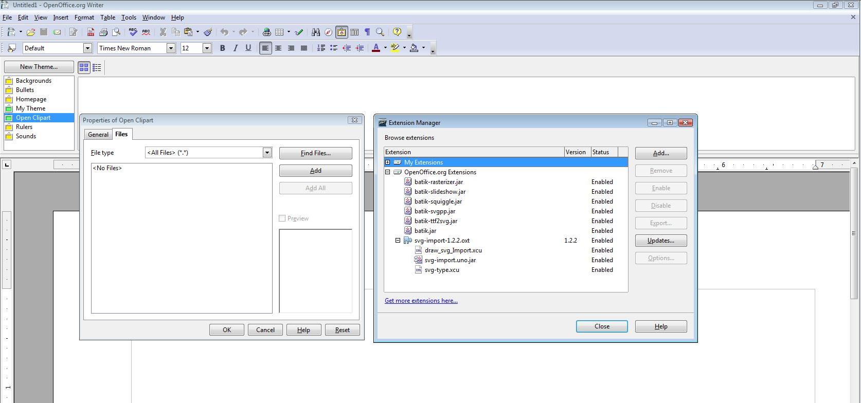The width and height of the screenshot is (861, 403).
Task: Open Find & Replace binoculars icon
Action: pyautogui.click(x=316, y=32)
